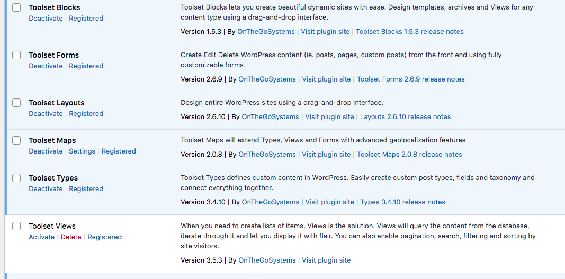Open Toolset Maps 2.0.8 release notes
Image resolution: width=565 pixels, height=279 pixels.
pos(409,154)
